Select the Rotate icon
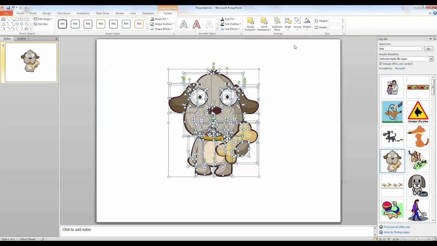 [307, 21]
